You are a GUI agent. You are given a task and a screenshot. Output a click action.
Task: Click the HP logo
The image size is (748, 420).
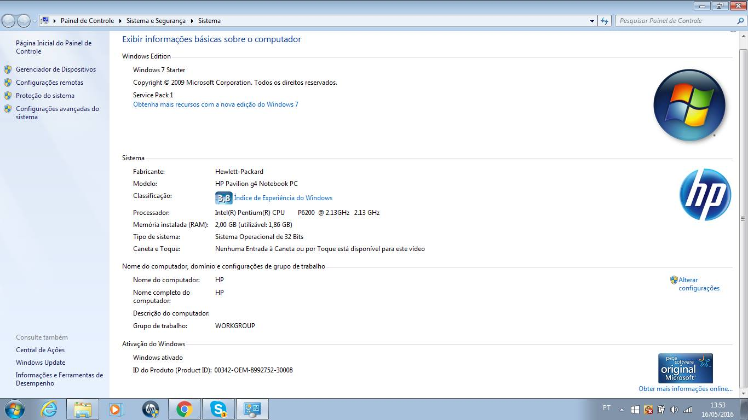coord(705,195)
